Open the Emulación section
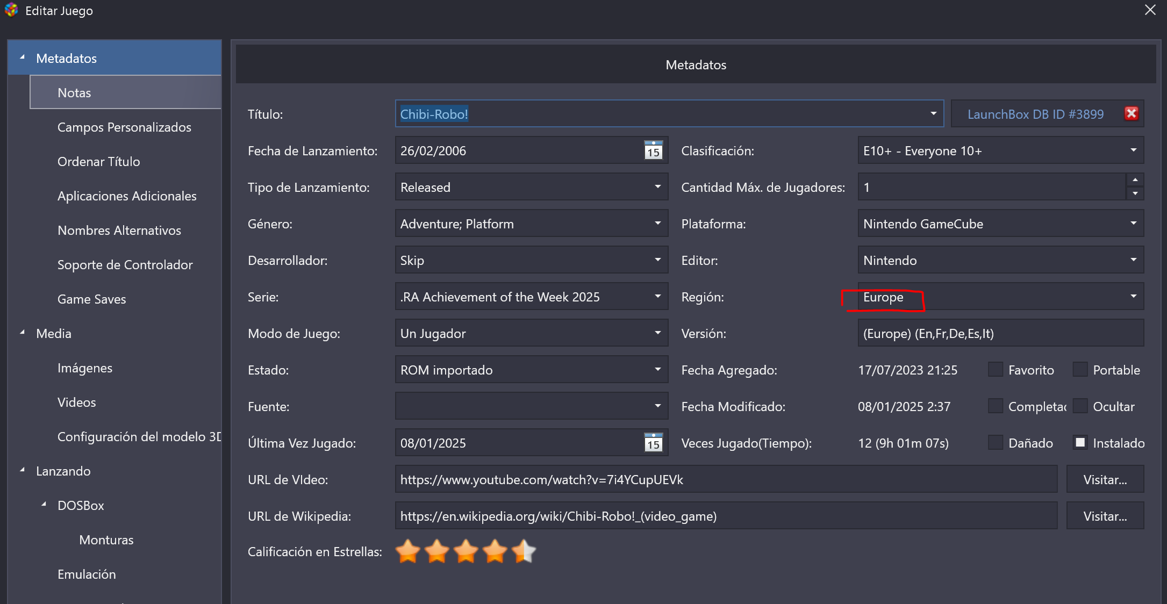This screenshot has height=604, width=1167. pyautogui.click(x=87, y=574)
